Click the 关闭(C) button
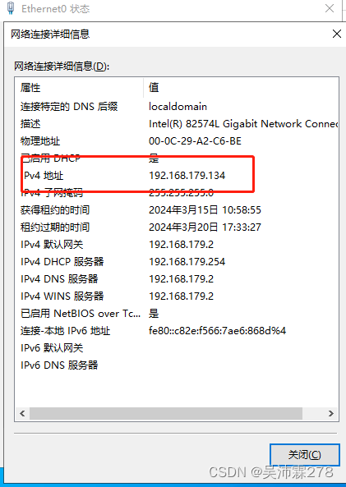Image resolution: width=346 pixels, height=487 pixels. point(304,455)
